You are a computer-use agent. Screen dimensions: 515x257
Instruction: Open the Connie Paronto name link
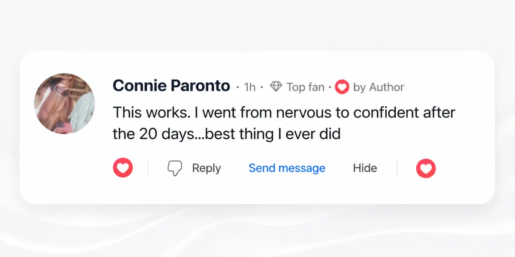[x=171, y=86]
